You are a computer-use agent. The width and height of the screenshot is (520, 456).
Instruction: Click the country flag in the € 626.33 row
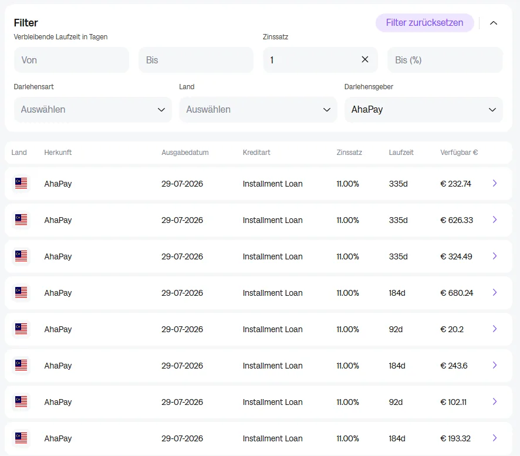(21, 220)
